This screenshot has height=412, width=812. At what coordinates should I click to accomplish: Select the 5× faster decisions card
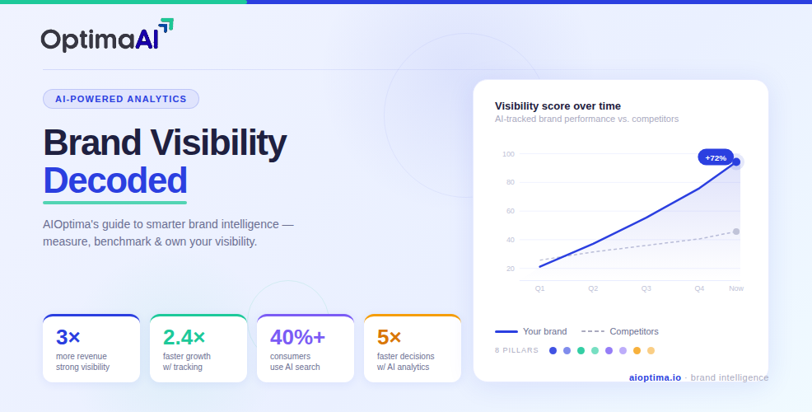coord(413,349)
